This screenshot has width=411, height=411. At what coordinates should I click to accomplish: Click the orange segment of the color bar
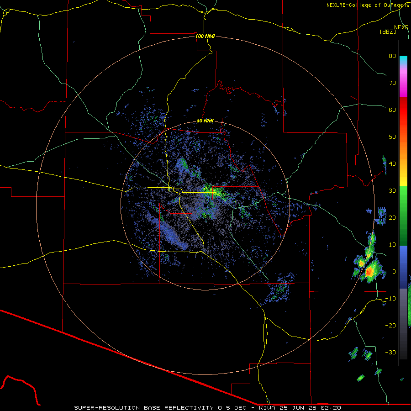click(x=403, y=149)
